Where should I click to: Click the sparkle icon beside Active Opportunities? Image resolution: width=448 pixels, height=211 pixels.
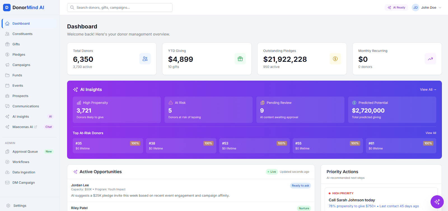point(75,172)
